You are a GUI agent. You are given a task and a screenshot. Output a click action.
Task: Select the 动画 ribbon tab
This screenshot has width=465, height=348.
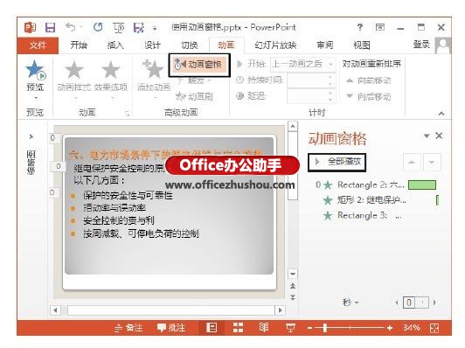tap(226, 45)
